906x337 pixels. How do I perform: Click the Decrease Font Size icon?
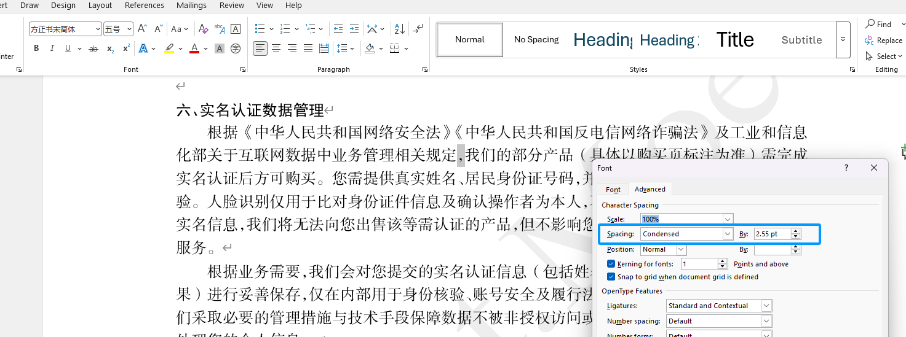[158, 29]
